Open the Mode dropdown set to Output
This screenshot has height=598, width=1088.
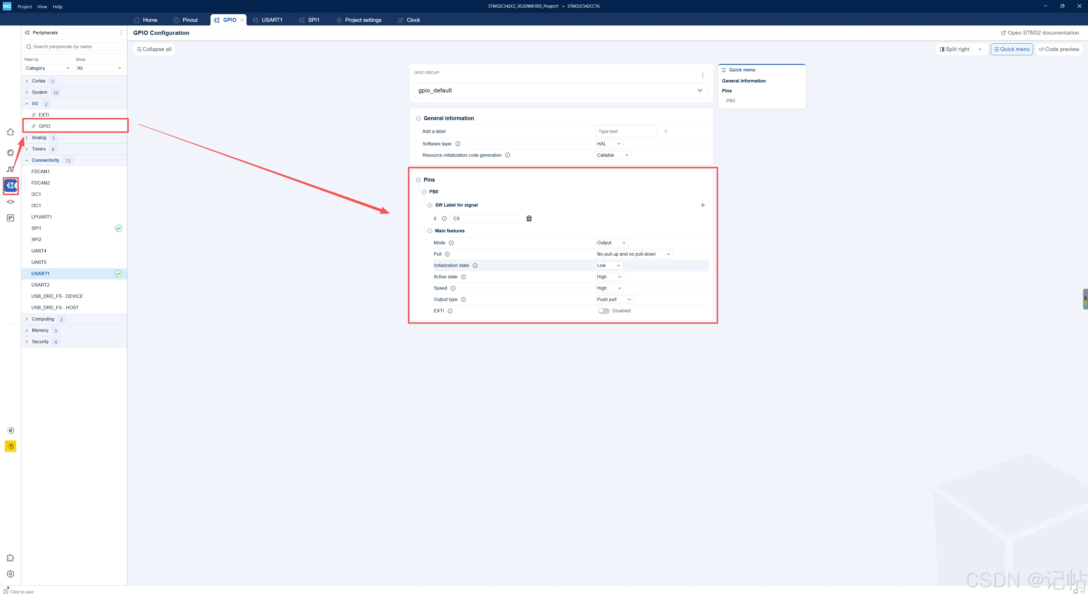coord(612,243)
